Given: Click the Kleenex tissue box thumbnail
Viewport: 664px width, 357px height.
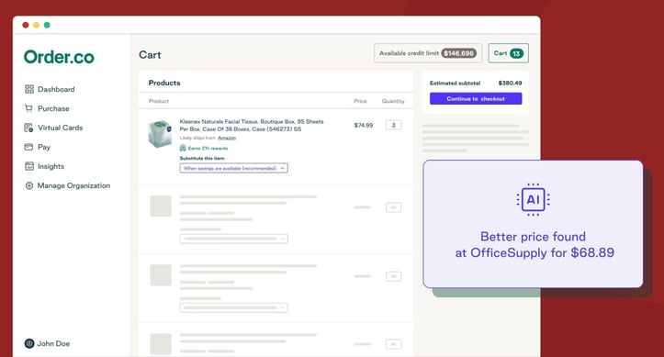Looking at the screenshot, I should [x=160, y=134].
